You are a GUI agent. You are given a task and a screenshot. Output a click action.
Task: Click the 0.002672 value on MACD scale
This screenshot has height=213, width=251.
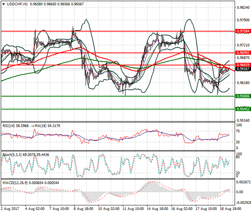[243, 182]
